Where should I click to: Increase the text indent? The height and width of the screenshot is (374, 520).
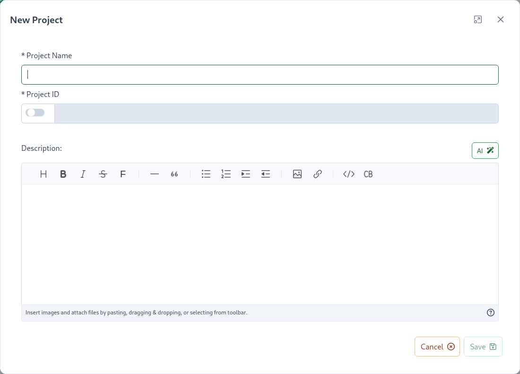(245, 174)
